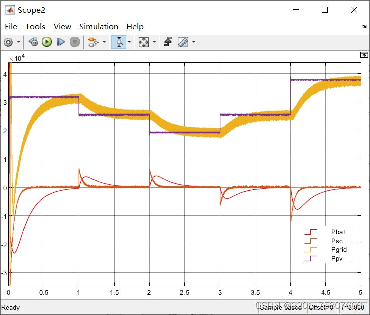This screenshot has width=370, height=315.
Task: Open the Configuration Properties gear icon
Action: coord(8,42)
